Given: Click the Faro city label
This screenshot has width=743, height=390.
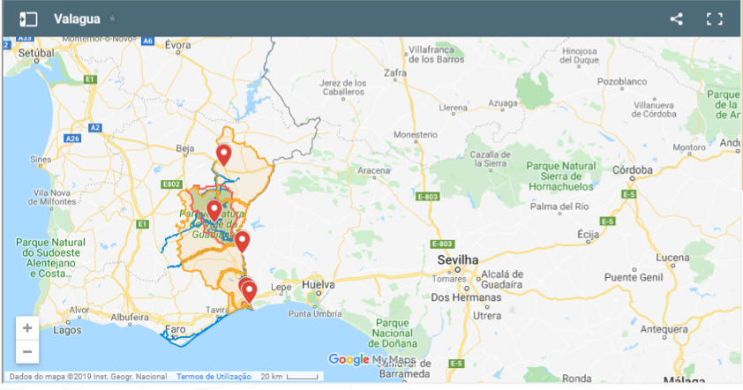Looking at the screenshot, I should tap(175, 329).
